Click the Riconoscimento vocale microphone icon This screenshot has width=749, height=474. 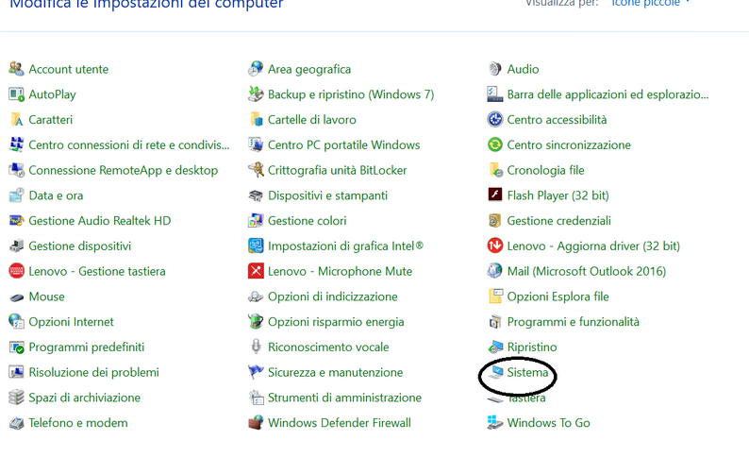(x=256, y=347)
